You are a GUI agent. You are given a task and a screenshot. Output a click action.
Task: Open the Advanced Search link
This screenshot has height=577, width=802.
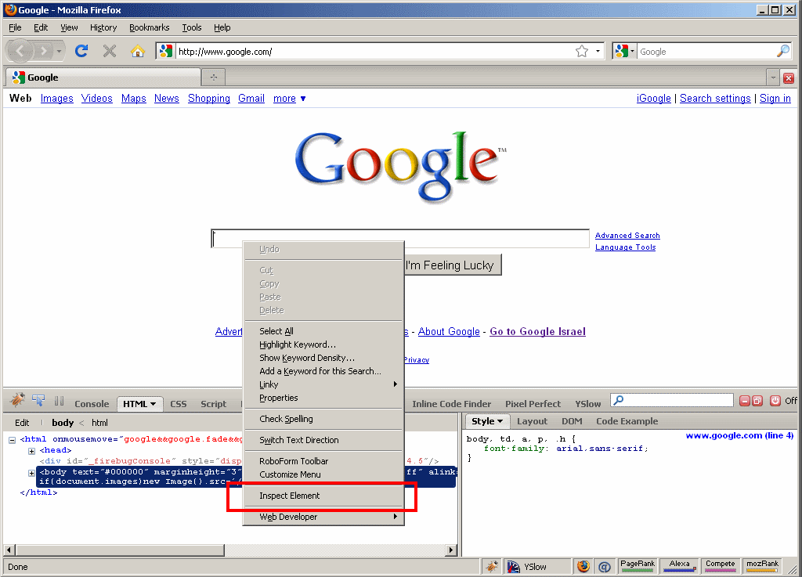point(627,236)
